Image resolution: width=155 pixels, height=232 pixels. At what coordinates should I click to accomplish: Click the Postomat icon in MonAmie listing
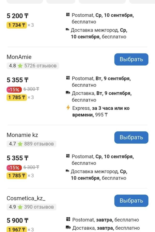[x=68, y=78]
